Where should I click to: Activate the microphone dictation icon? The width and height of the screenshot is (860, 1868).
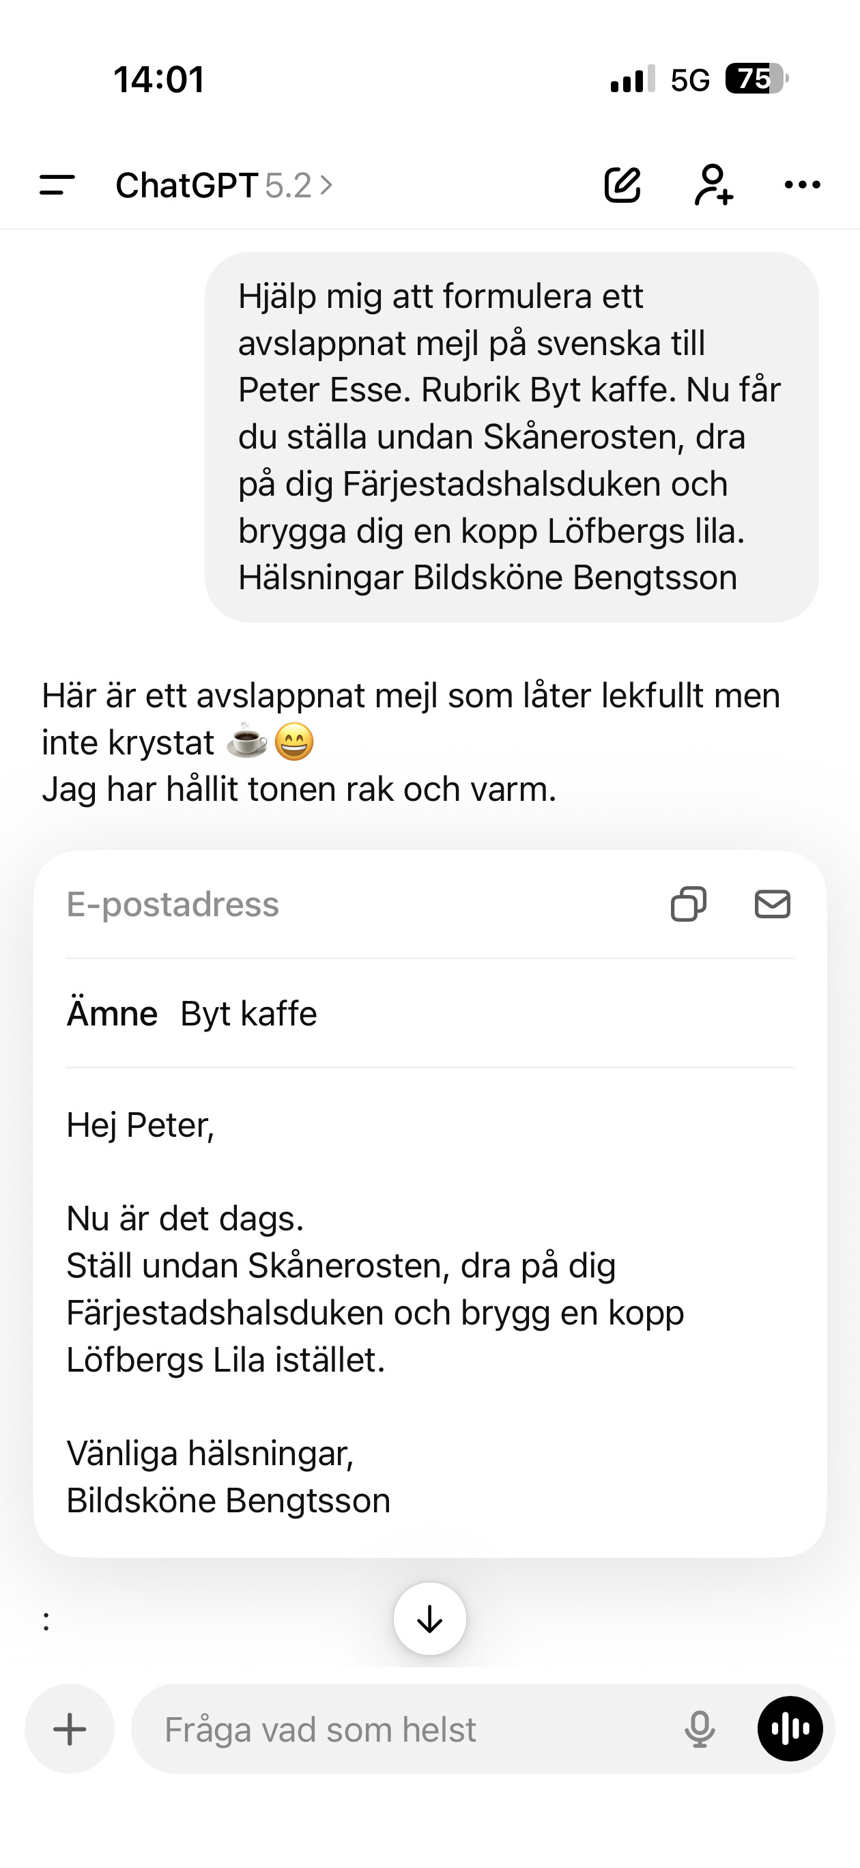click(x=700, y=1729)
